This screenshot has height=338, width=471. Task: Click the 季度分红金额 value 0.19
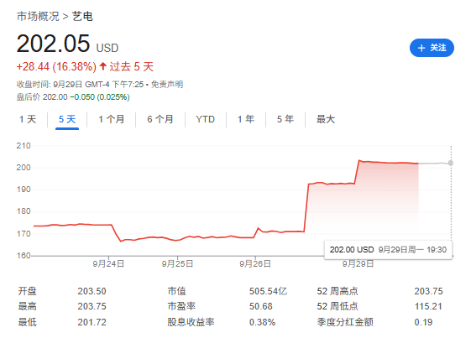click(x=423, y=322)
